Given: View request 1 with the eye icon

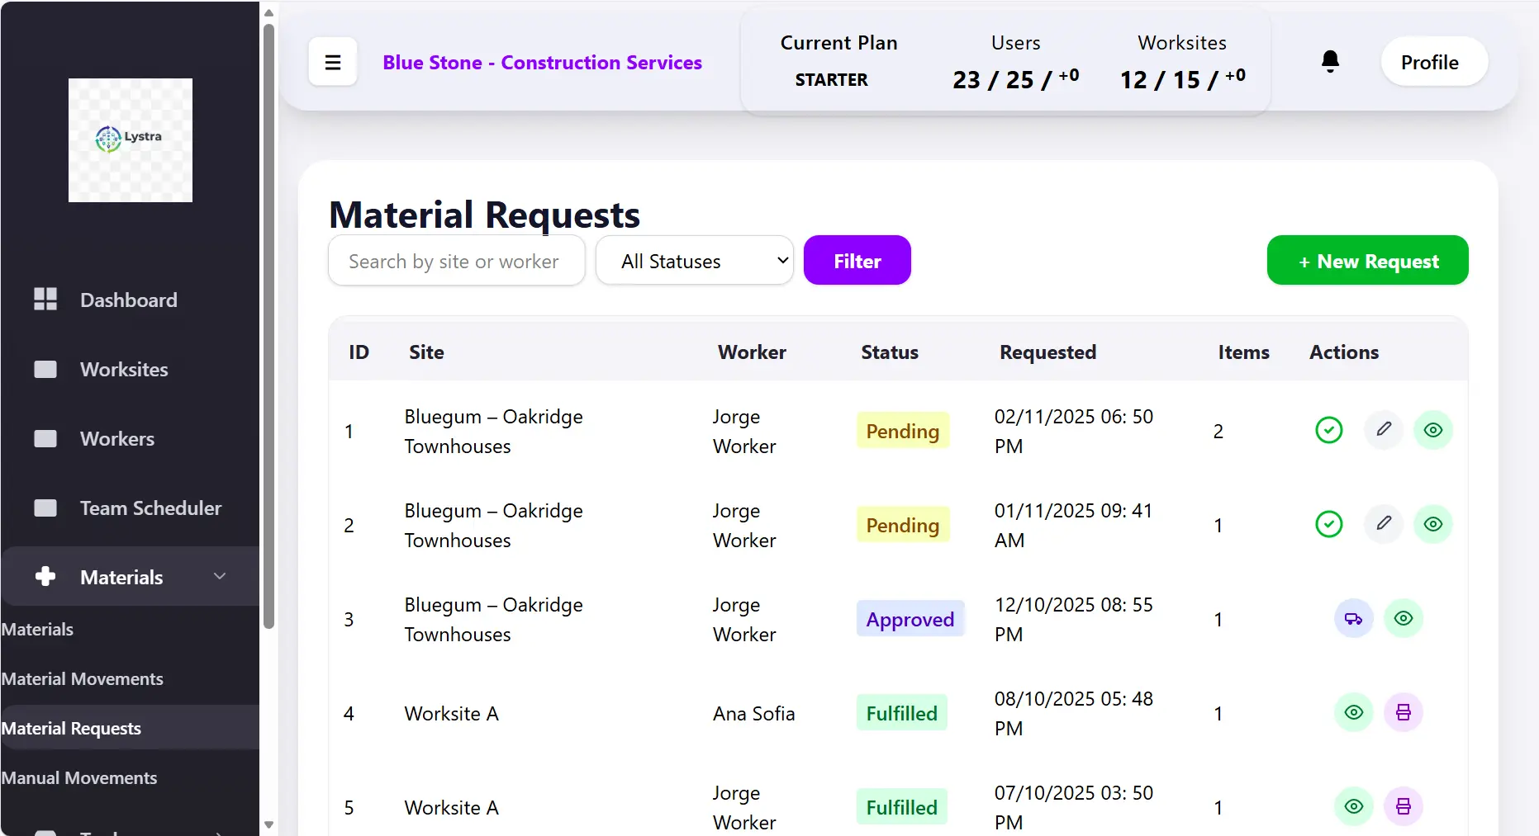Looking at the screenshot, I should click(1433, 430).
